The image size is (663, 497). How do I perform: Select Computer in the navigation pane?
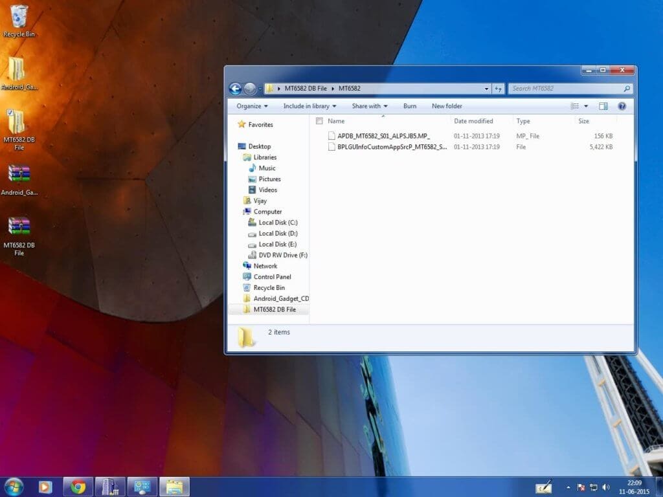(x=262, y=212)
